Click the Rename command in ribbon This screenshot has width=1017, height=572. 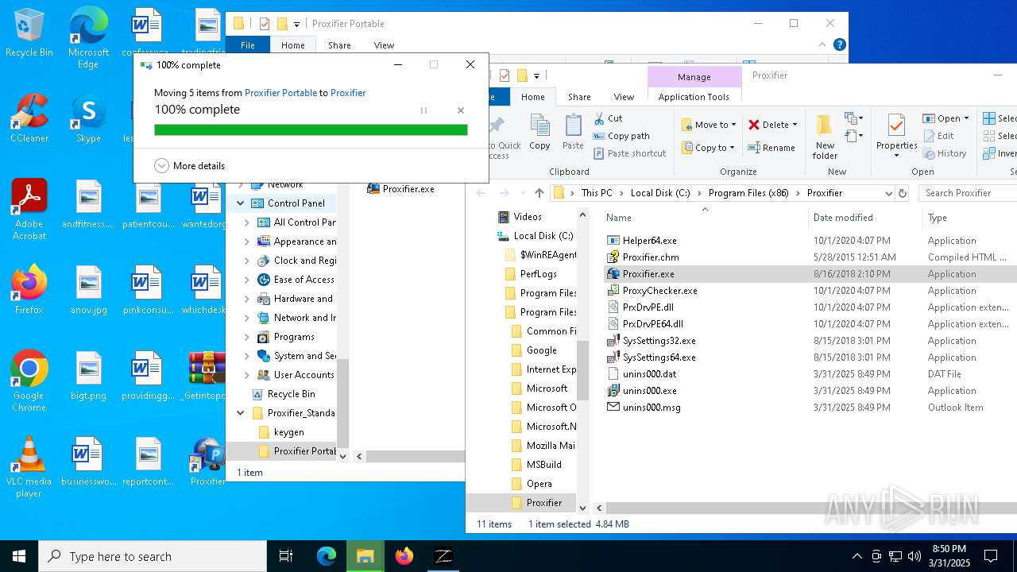click(x=771, y=147)
